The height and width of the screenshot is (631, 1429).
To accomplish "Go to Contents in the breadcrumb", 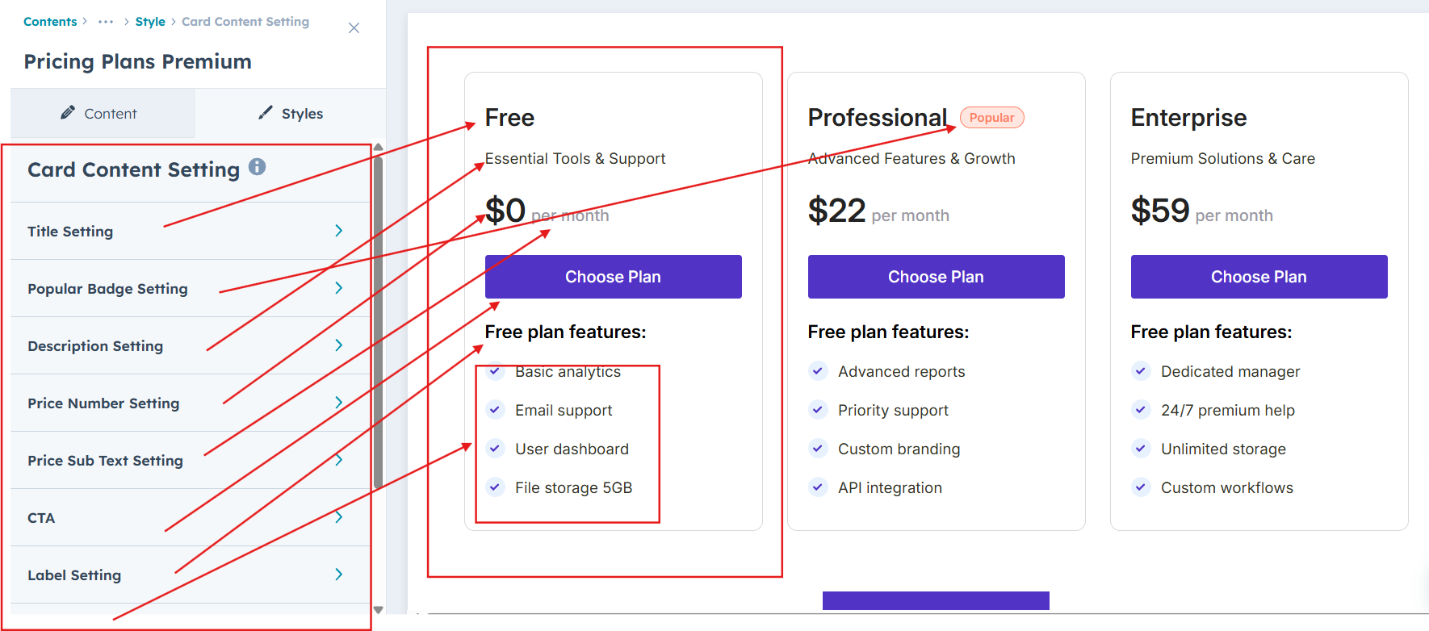I will pos(50,22).
